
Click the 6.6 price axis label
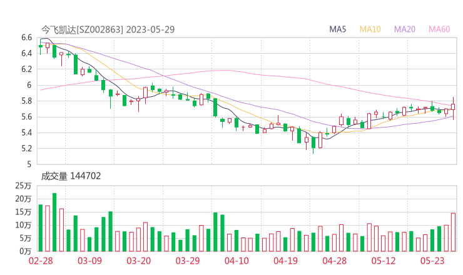coord(26,37)
